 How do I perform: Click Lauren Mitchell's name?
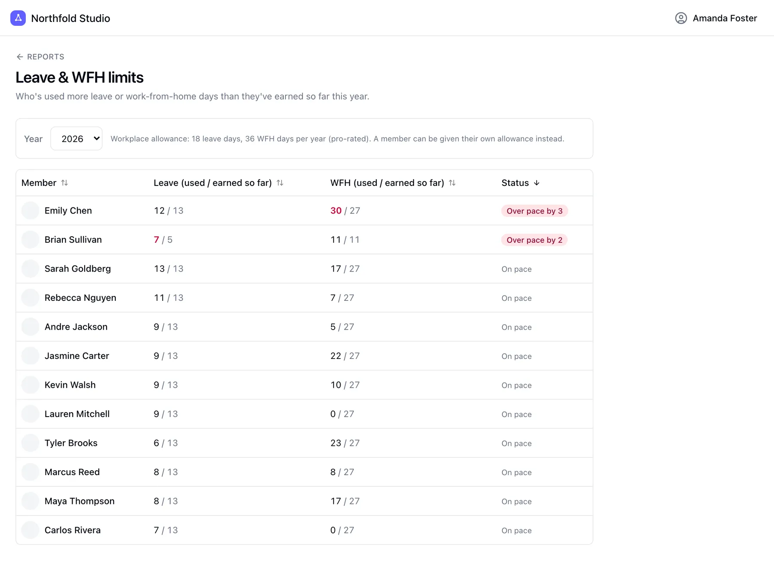coord(77,414)
